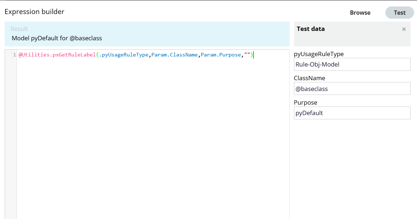Click Param.Purpose argument in the expression
Viewport: 417px width, 219px height.
point(221,55)
